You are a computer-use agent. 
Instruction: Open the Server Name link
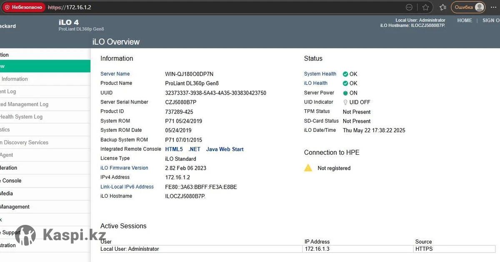point(115,74)
